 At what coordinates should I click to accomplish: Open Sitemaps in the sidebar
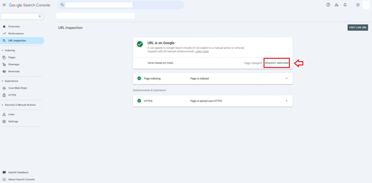pos(14,64)
